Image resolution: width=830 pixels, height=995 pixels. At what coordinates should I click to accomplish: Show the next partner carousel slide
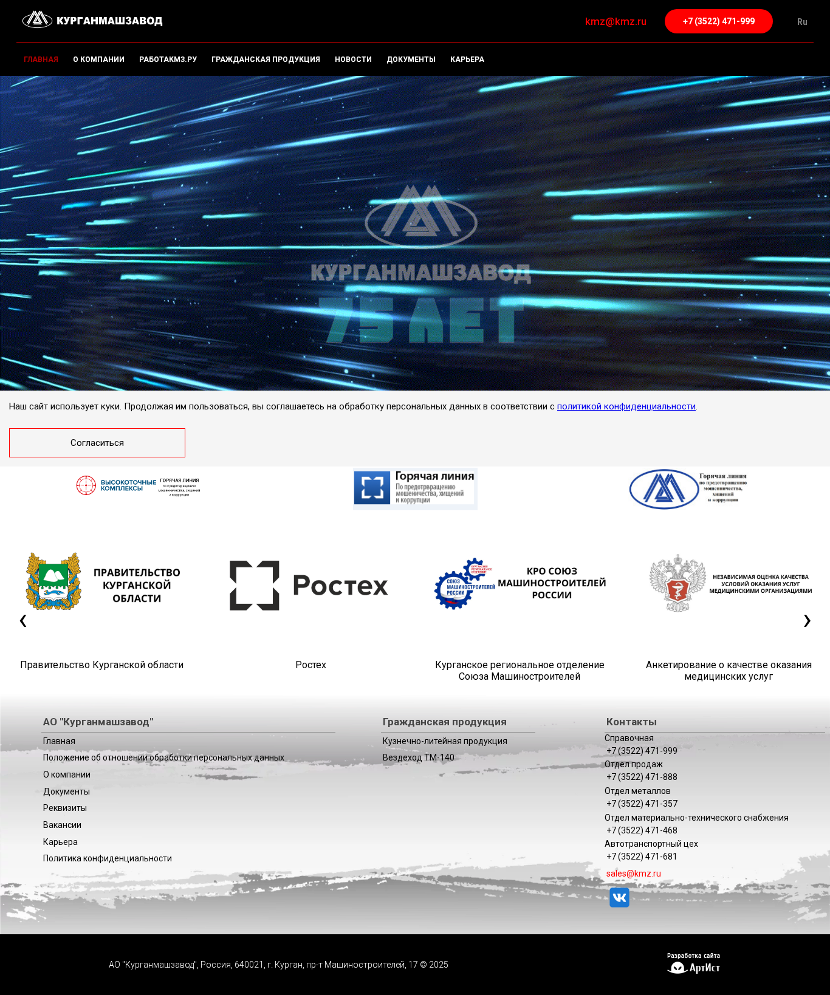click(x=807, y=620)
